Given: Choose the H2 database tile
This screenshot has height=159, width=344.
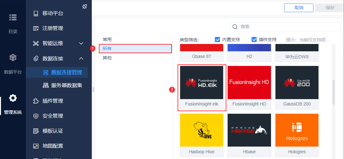Looking at the screenshot, I should point(249,53).
